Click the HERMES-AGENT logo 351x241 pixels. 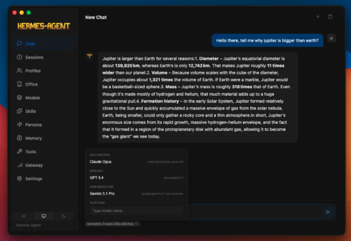[x=43, y=26]
